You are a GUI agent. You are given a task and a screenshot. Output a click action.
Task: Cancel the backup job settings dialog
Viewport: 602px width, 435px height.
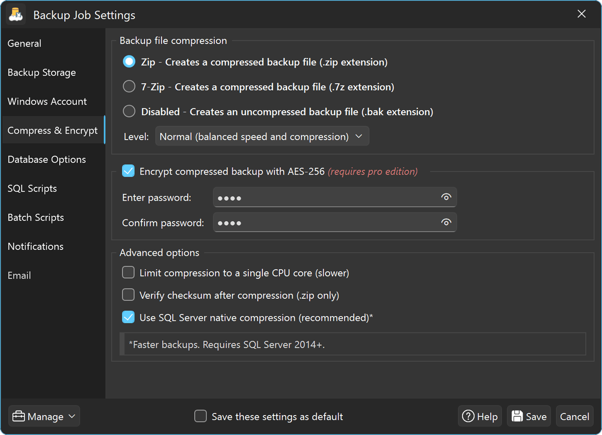pyautogui.click(x=574, y=416)
